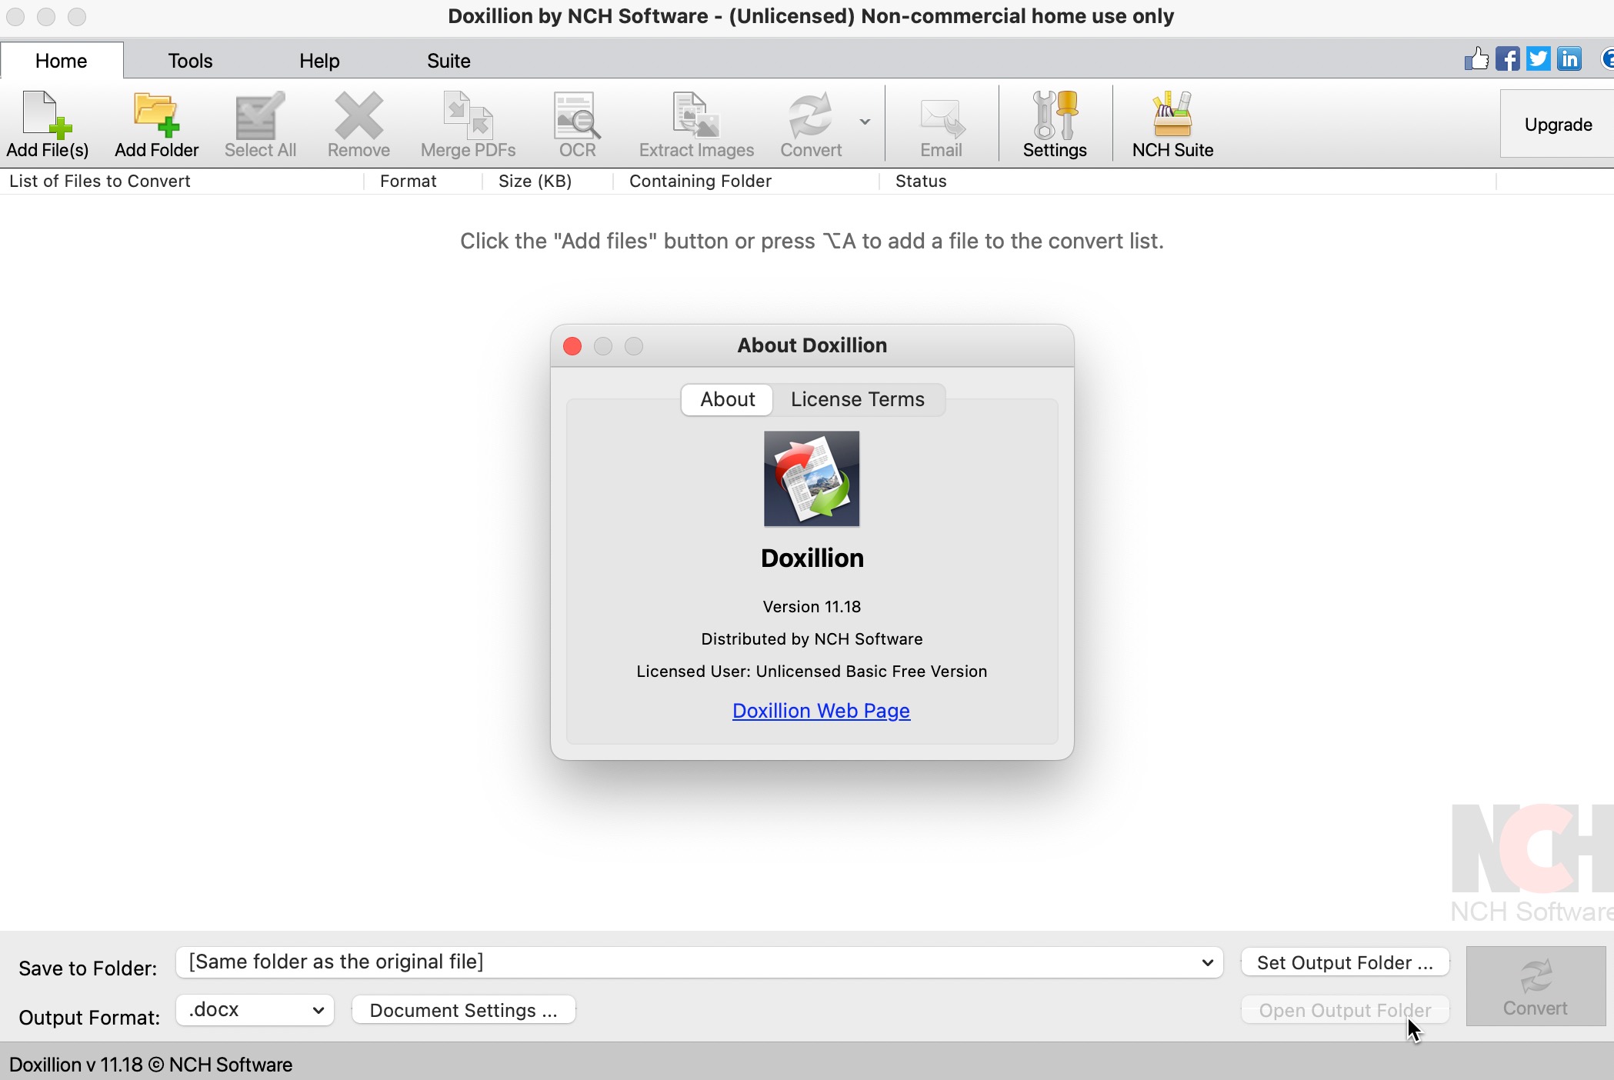
Task: Select the About tab in dialog
Action: pyautogui.click(x=727, y=399)
